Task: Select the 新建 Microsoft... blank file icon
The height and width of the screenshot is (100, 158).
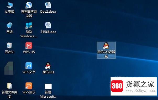Action: (x=48, y=86)
